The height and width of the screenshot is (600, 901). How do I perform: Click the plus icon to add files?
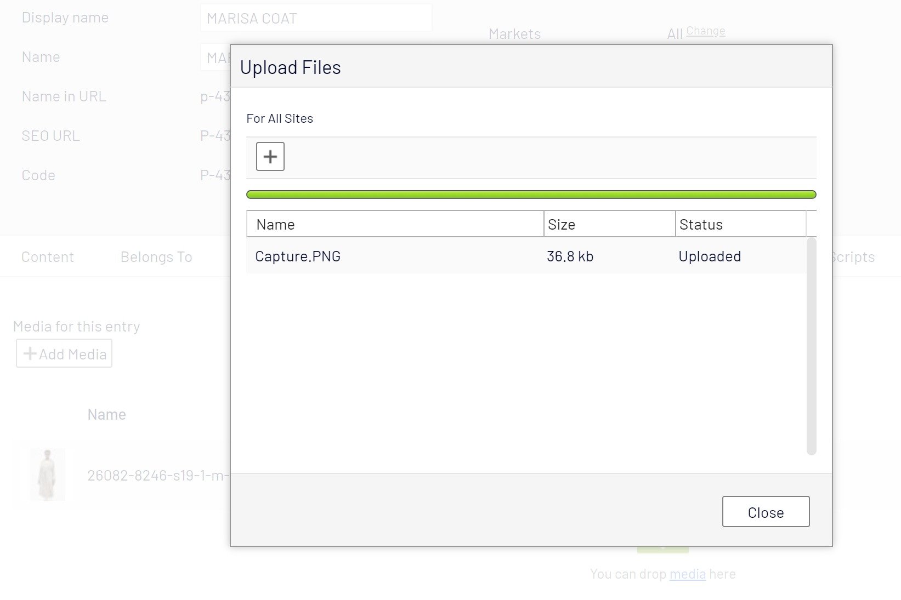[x=270, y=157]
